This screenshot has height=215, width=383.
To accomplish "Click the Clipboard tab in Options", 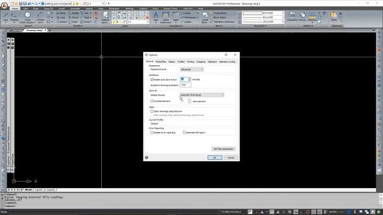I will click(212, 62).
